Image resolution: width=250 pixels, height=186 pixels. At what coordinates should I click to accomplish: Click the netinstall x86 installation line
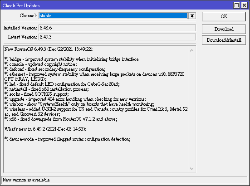(47, 89)
